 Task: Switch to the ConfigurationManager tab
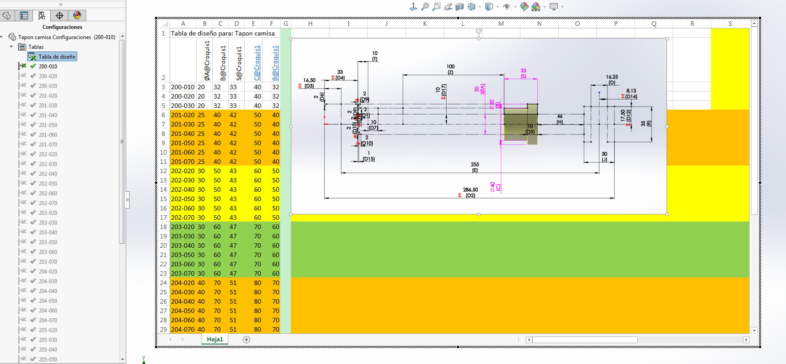[42, 16]
